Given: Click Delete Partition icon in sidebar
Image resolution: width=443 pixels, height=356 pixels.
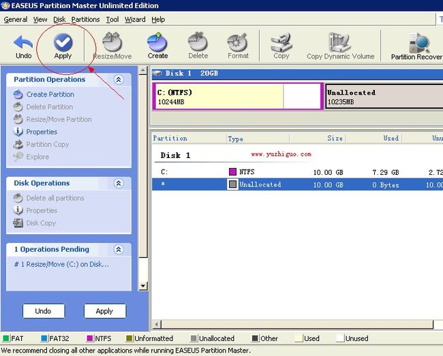Looking at the screenshot, I should [18, 107].
